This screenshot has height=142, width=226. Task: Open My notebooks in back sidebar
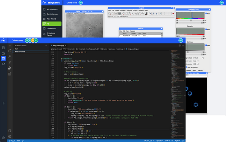pyautogui.click(x=52, y=9)
